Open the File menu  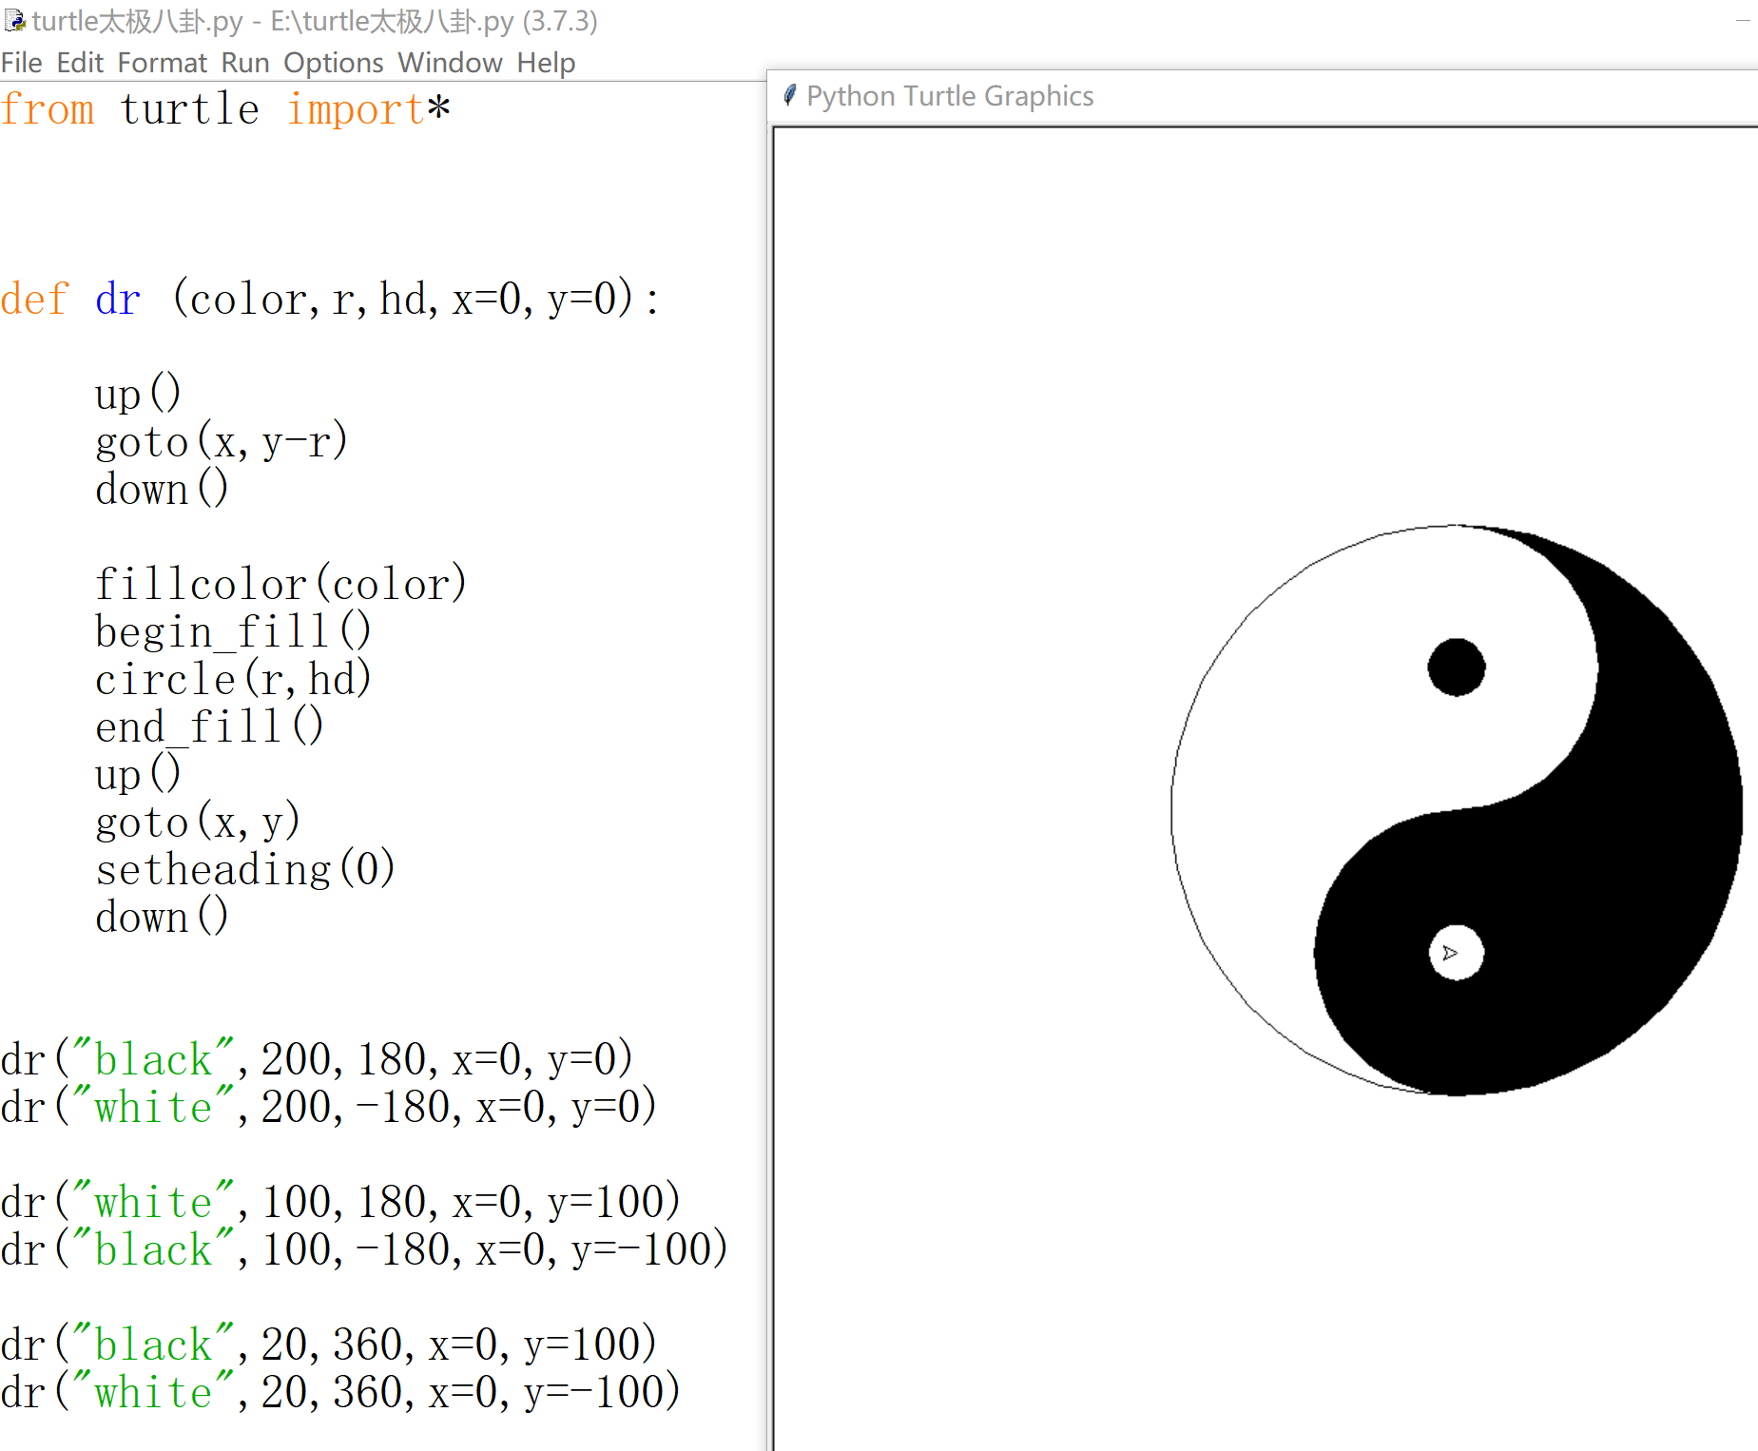click(x=22, y=63)
